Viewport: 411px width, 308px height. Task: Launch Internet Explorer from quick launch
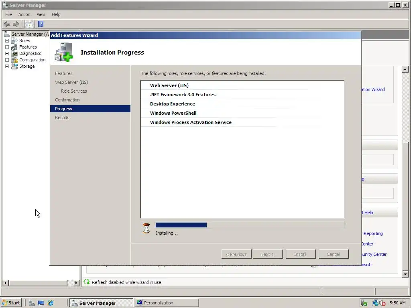51,303
